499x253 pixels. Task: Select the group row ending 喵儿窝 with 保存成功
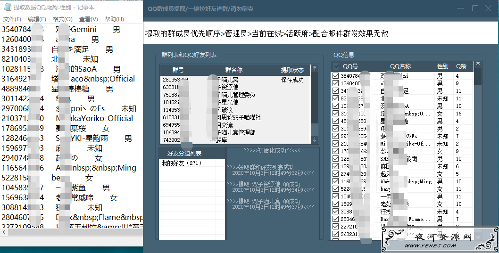pos(235,80)
